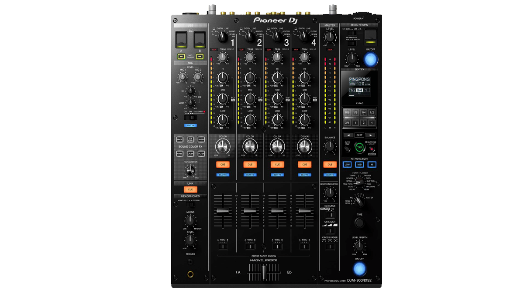Click channel 1 input selector knob
The width and height of the screenshot is (524, 294).
click(x=222, y=37)
